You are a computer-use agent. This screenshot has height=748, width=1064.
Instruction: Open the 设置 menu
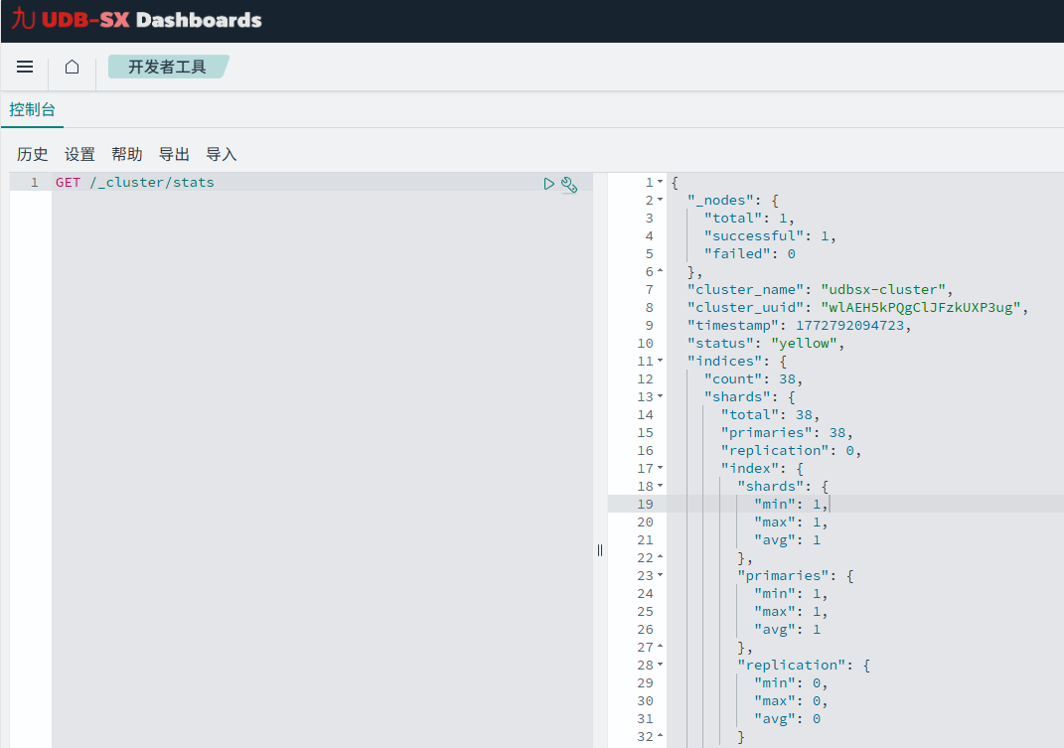pos(79,154)
